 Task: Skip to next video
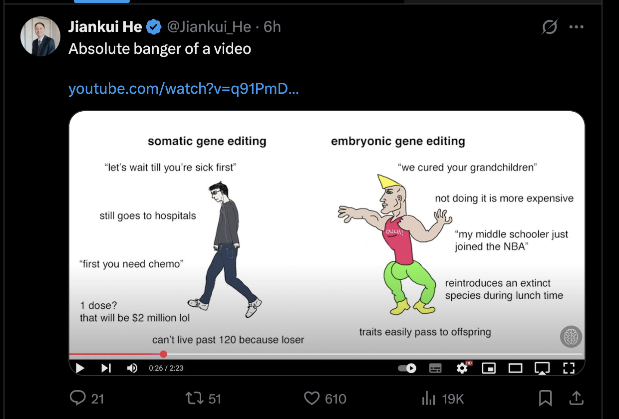point(106,368)
